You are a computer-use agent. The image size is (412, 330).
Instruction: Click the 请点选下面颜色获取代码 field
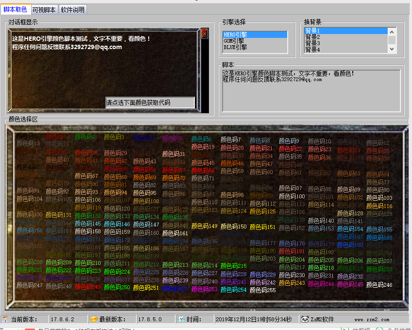click(x=150, y=103)
